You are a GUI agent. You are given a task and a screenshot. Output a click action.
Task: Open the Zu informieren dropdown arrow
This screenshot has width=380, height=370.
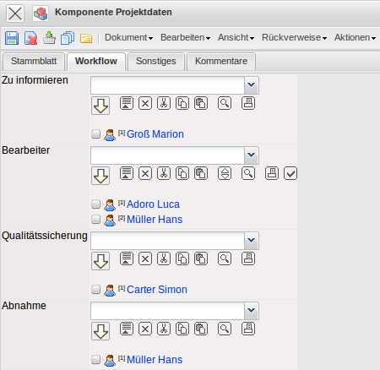[x=252, y=85]
